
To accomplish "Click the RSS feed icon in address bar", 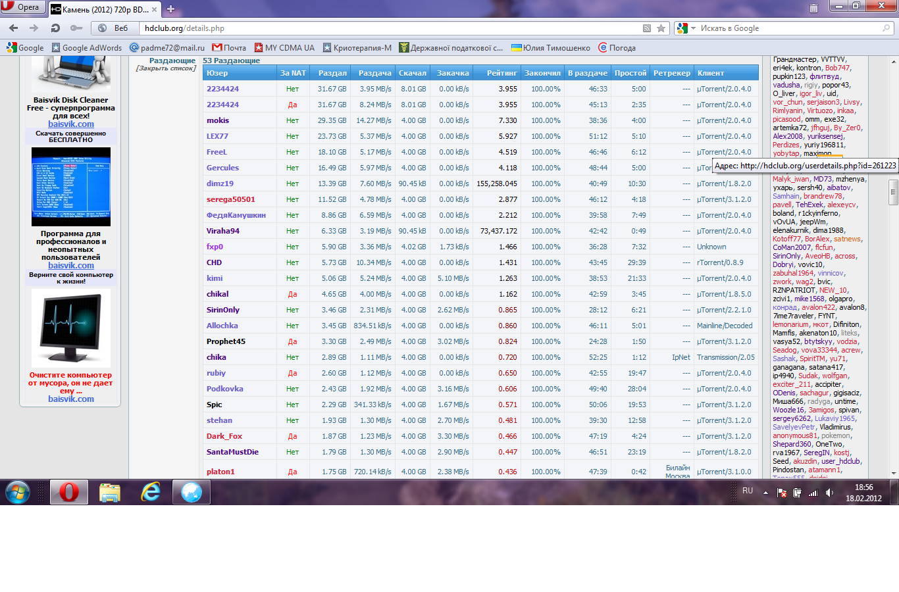I will tap(647, 28).
